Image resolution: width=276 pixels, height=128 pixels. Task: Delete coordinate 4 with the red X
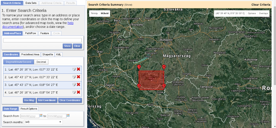pyautogui.click(x=79, y=92)
